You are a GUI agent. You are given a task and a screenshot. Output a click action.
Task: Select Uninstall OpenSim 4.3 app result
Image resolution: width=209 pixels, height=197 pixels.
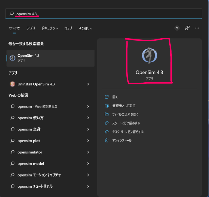(x=50, y=84)
